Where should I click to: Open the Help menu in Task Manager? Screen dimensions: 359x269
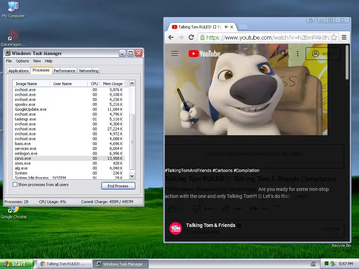[48, 61]
